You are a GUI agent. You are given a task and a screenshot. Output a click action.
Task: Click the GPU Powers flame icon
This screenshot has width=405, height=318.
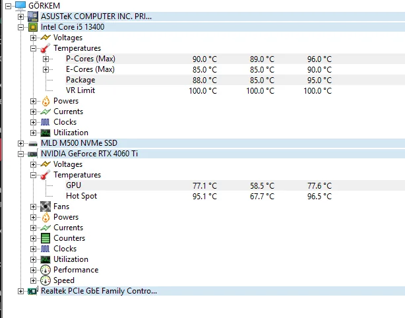click(46, 217)
